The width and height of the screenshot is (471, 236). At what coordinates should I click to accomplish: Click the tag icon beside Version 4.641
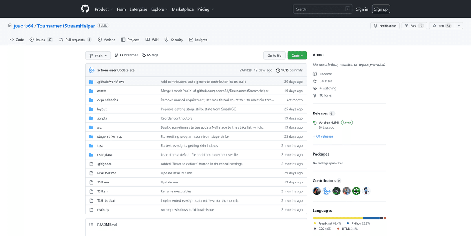315,123
